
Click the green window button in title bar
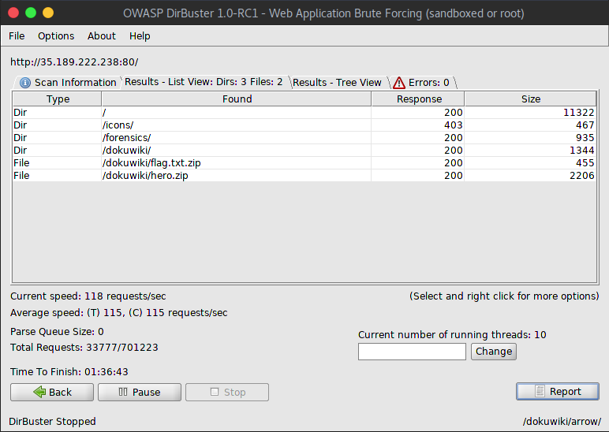click(31, 13)
